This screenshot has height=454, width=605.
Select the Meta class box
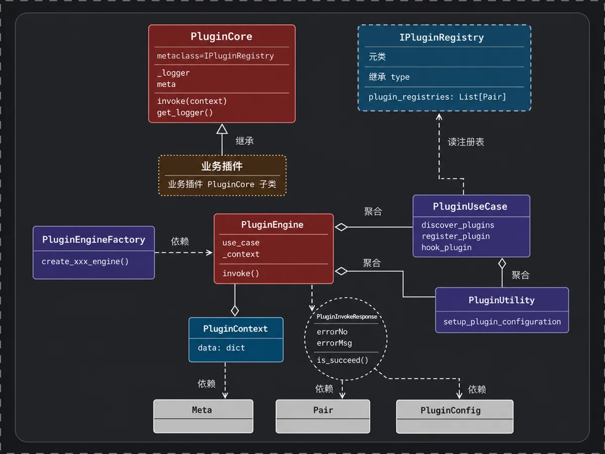(x=203, y=416)
